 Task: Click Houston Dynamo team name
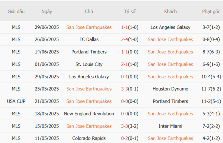click(x=170, y=89)
